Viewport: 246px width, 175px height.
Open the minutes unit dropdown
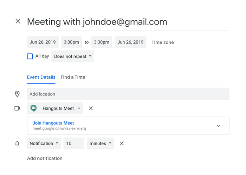click(101, 143)
